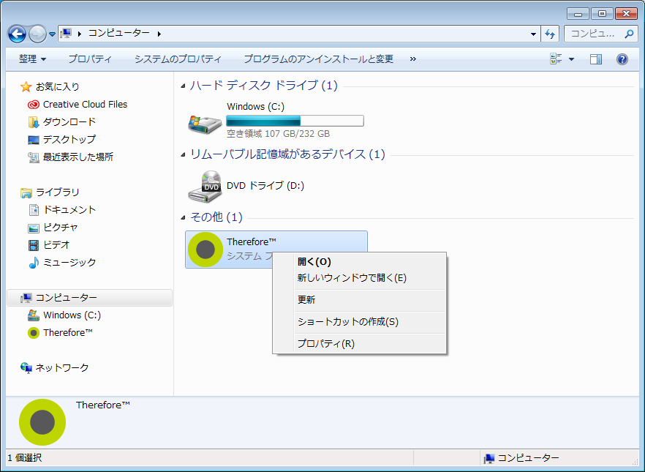The width and height of the screenshot is (645, 472).
Task: Choose 更新 in the context menu
Action: point(306,300)
